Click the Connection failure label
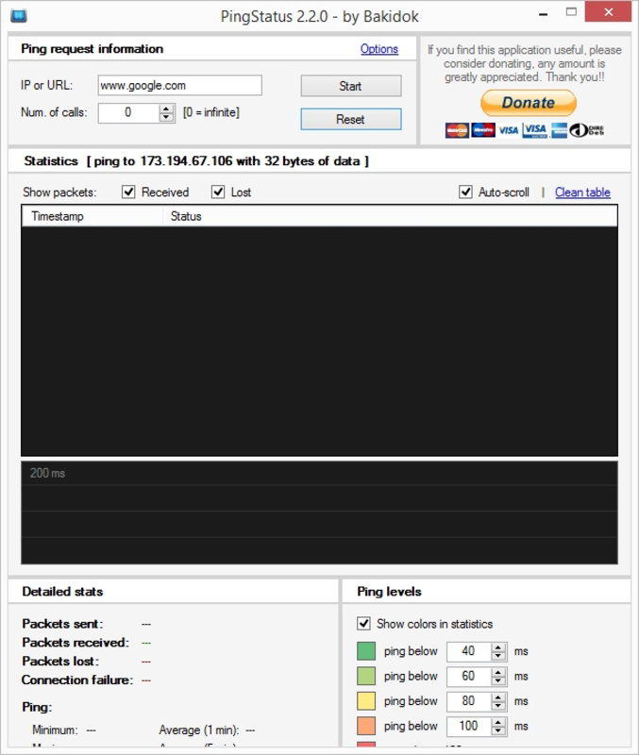 pos(77,679)
